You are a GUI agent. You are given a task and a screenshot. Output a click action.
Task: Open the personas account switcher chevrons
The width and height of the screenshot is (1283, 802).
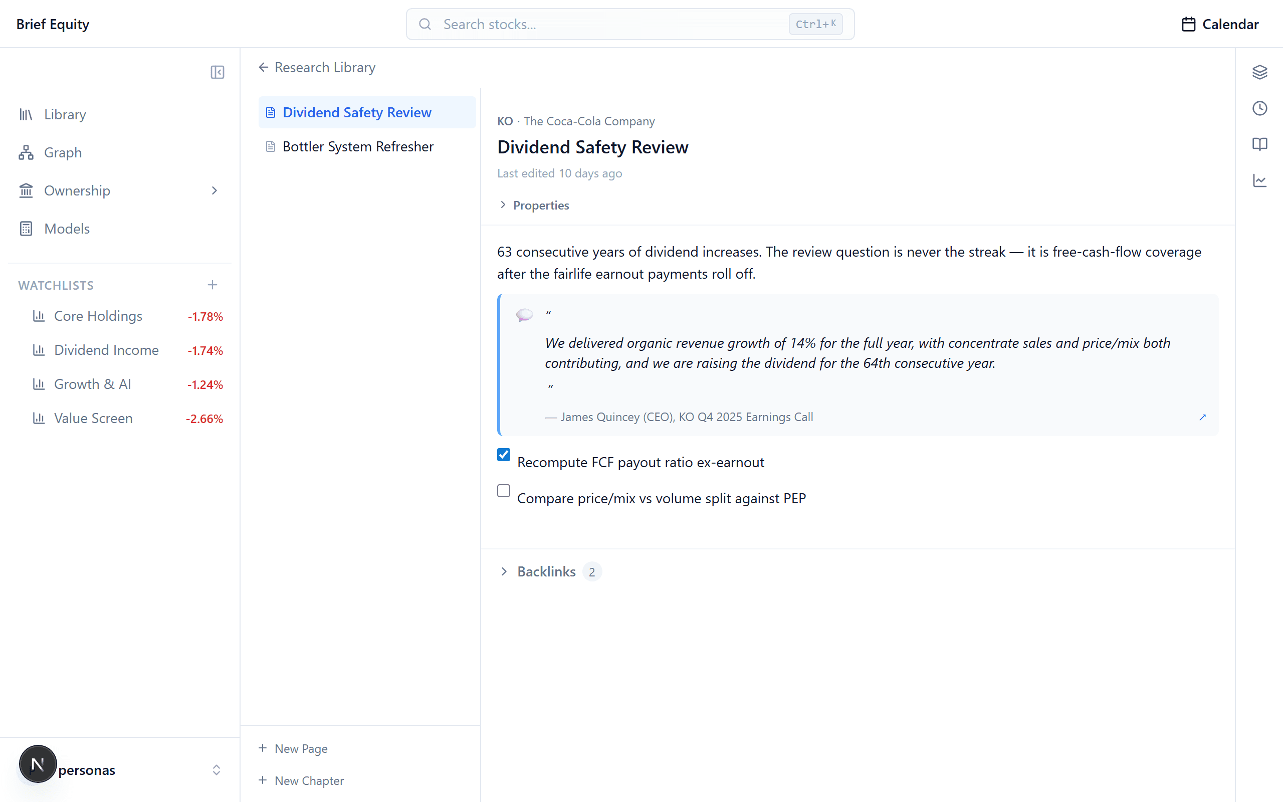tap(217, 770)
